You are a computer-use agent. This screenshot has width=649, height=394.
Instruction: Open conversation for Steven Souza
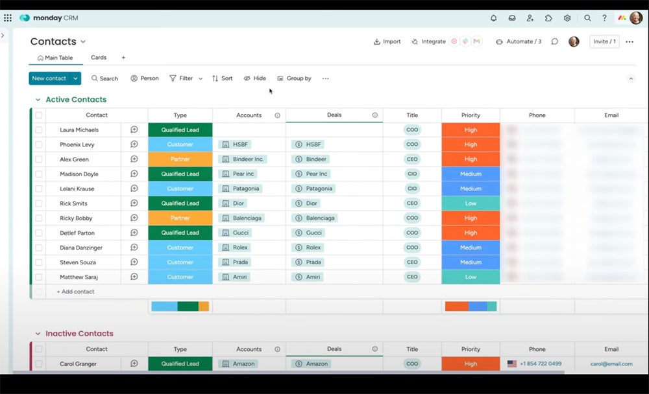tap(134, 262)
